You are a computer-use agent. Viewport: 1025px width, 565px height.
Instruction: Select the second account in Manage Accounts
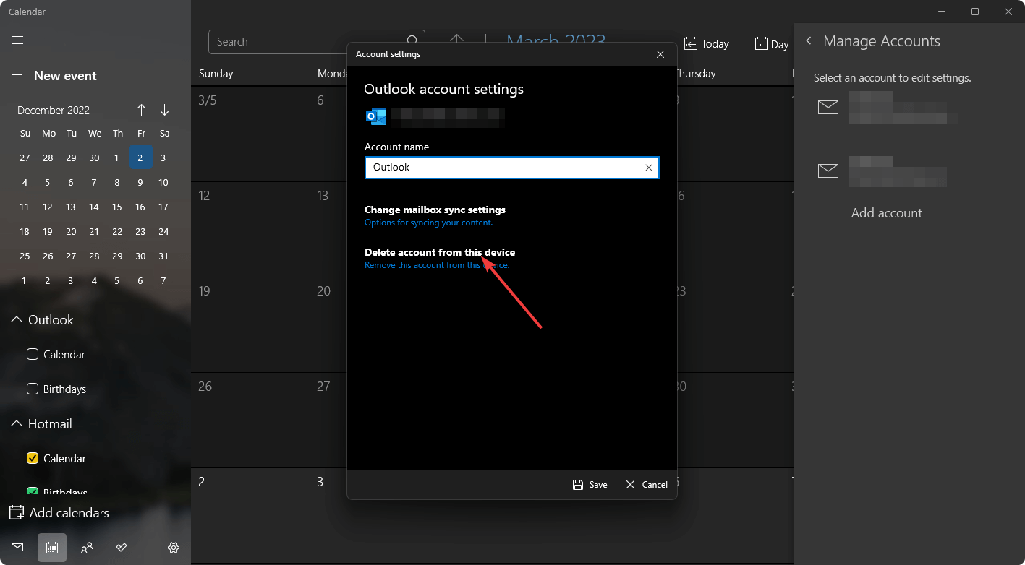883,171
